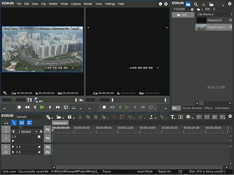Click the Copy icon in timeline toolbar
234x175 pixels.
click(x=88, y=117)
